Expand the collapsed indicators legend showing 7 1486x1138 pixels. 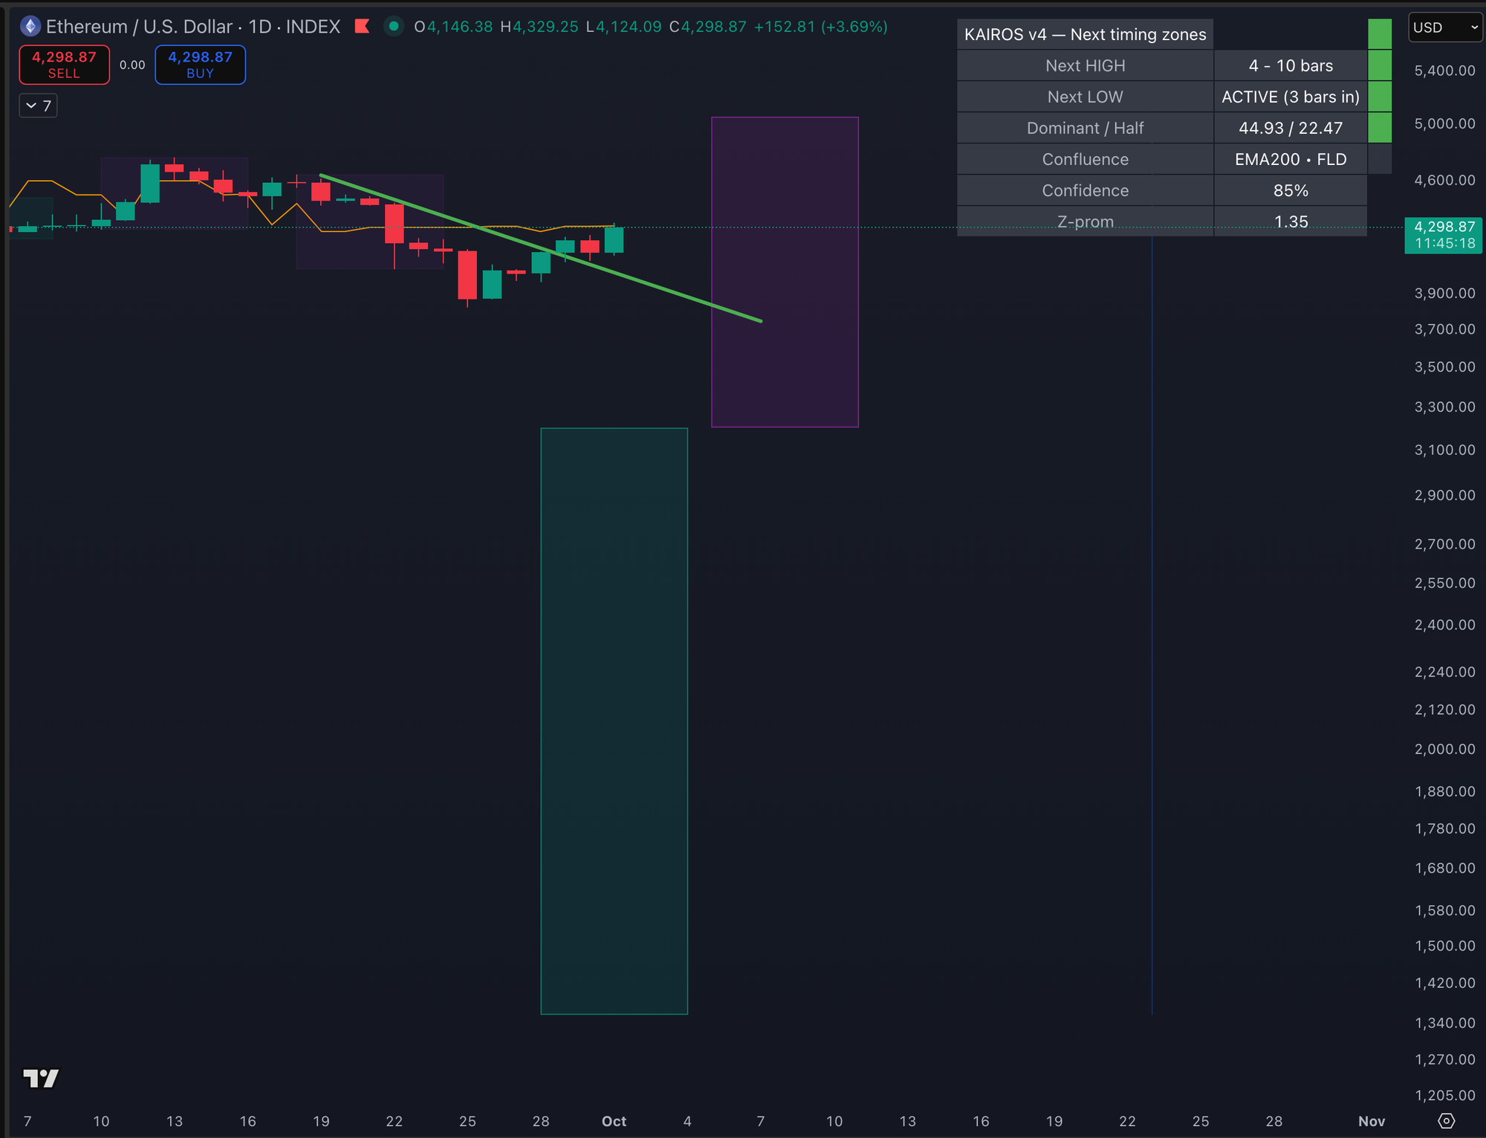[x=38, y=106]
